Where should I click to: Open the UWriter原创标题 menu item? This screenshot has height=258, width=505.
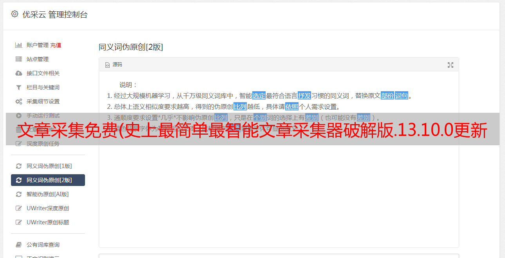(48, 222)
